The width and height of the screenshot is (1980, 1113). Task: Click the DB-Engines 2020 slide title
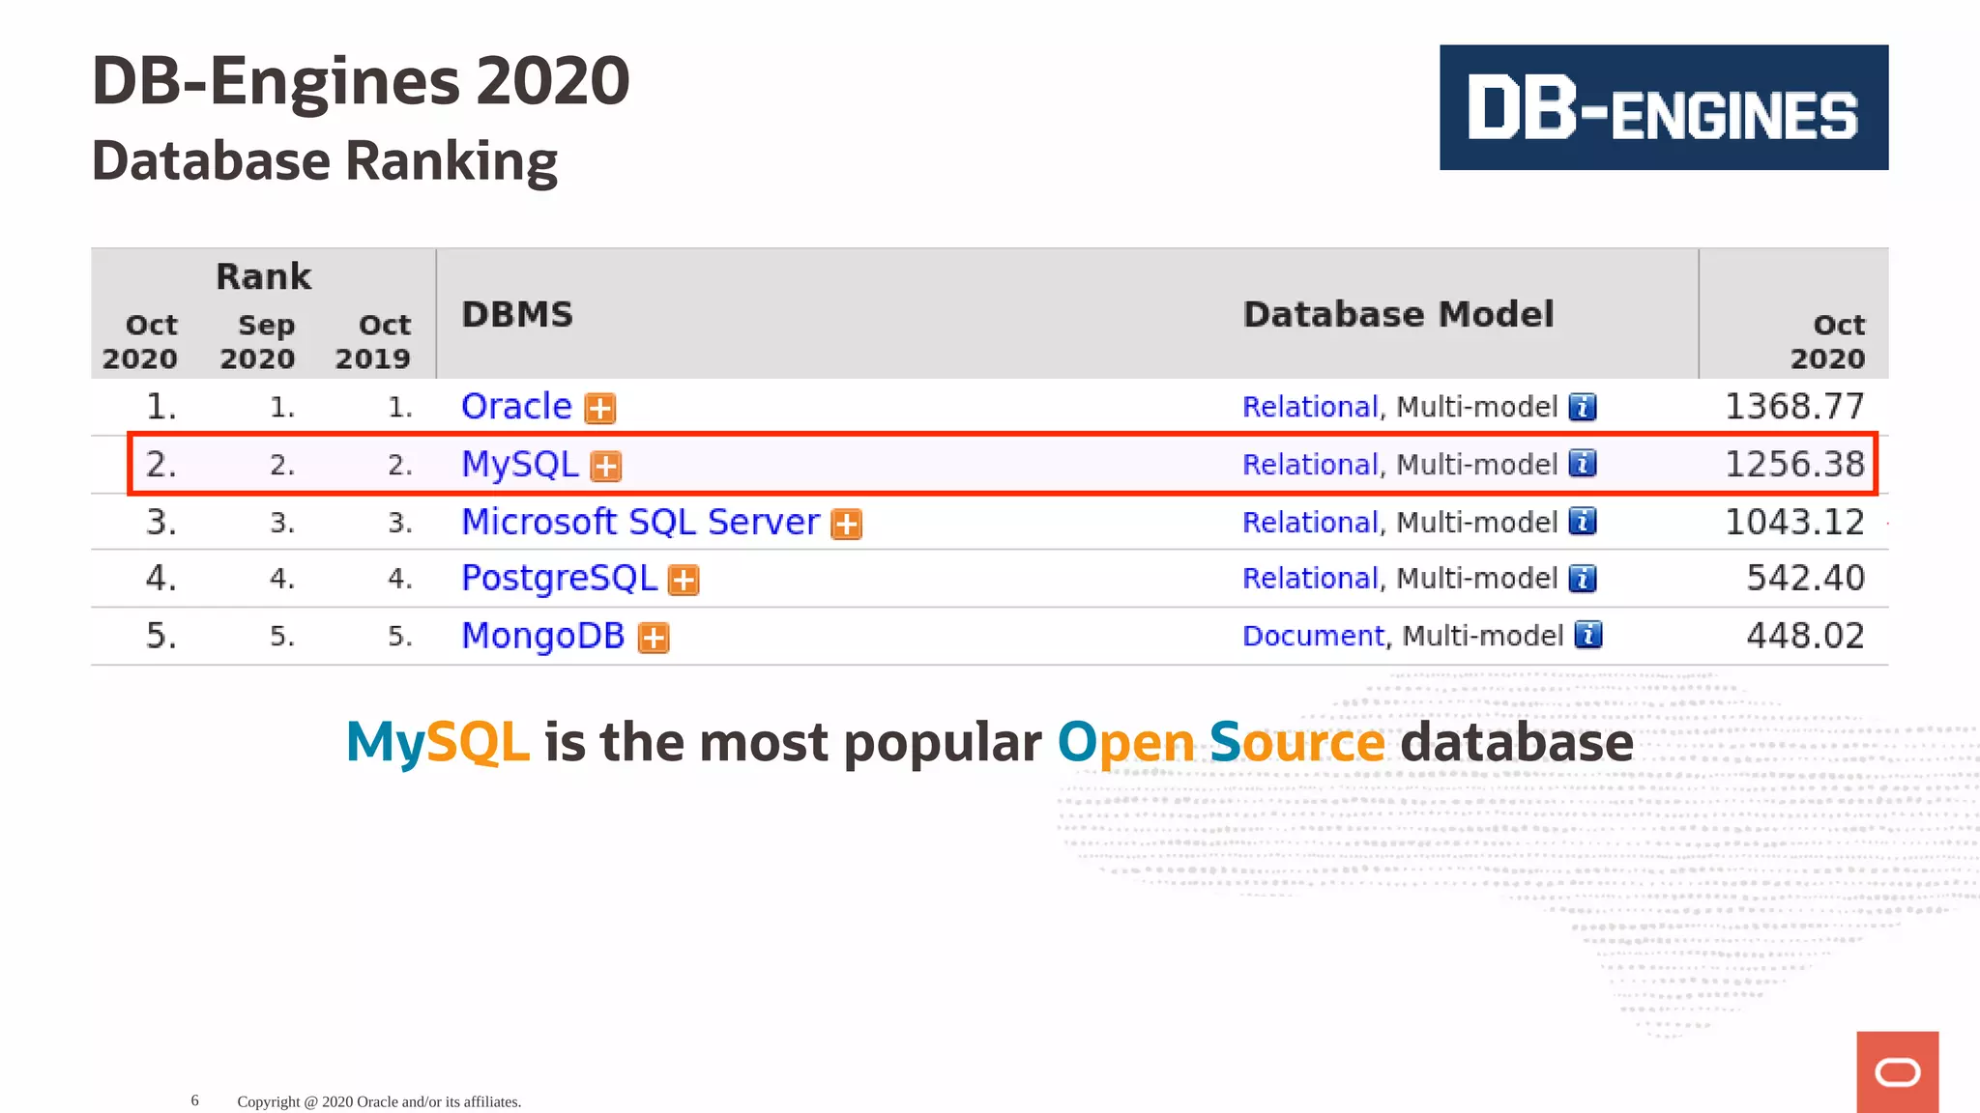(x=361, y=80)
